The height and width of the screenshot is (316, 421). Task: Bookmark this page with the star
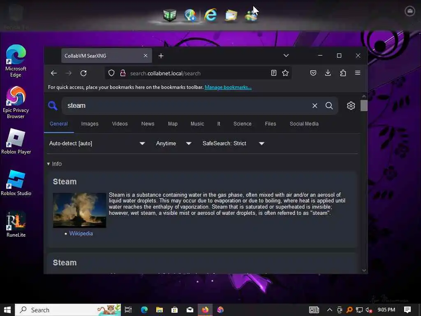coord(285,73)
